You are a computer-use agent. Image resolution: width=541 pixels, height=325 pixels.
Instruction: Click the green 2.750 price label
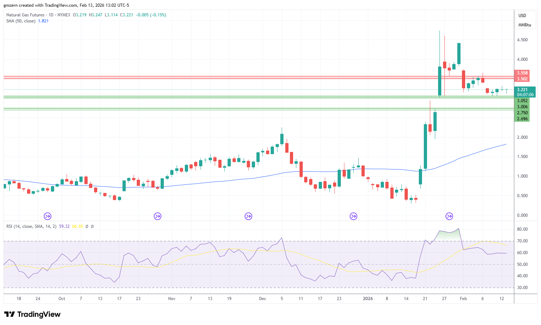click(522, 113)
